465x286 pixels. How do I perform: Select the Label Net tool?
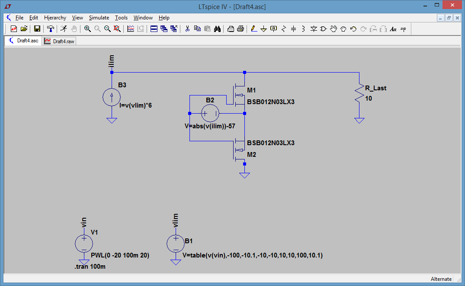click(274, 29)
